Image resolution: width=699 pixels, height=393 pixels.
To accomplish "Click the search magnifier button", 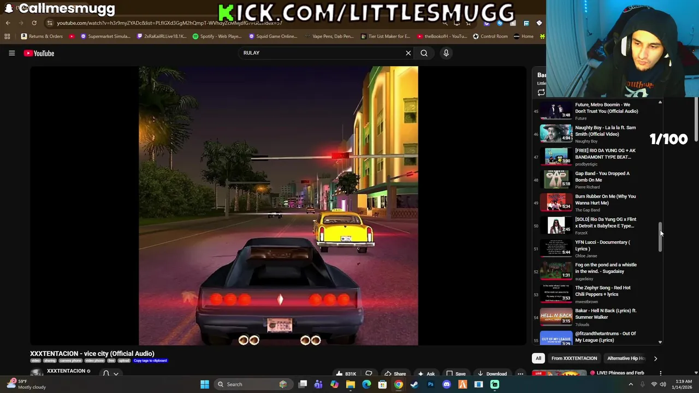I will click(x=424, y=53).
